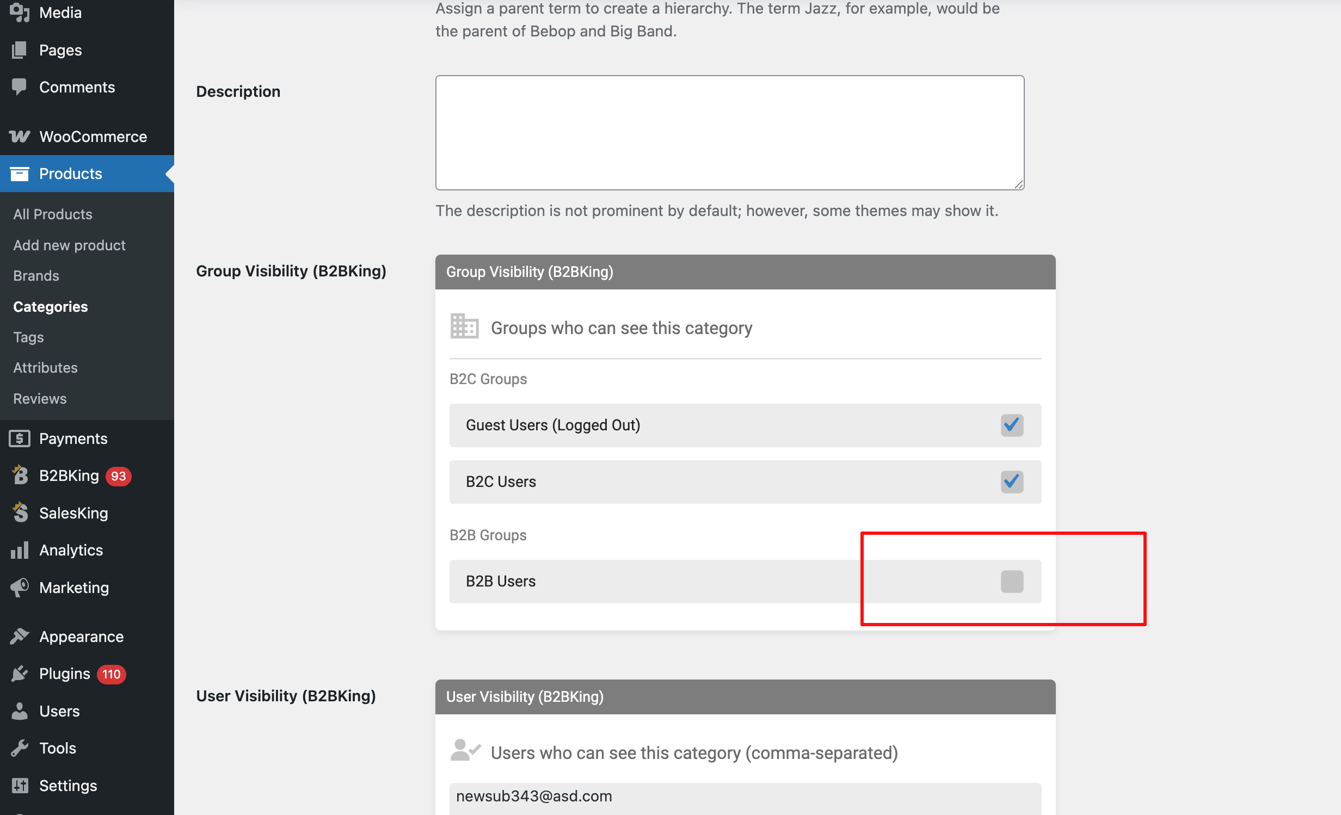Viewport: 1341px width, 815px height.
Task: Click the SalesKing icon in sidebar
Action: [20, 513]
